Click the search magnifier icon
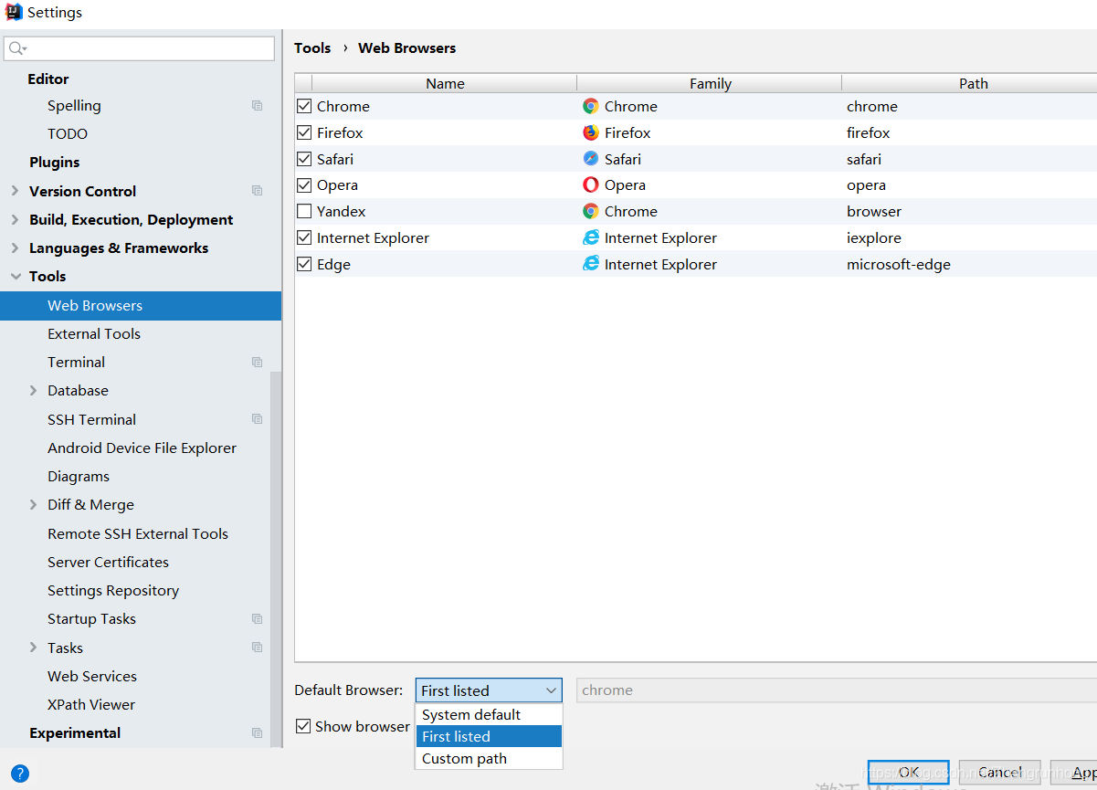The width and height of the screenshot is (1097, 790). [x=17, y=48]
